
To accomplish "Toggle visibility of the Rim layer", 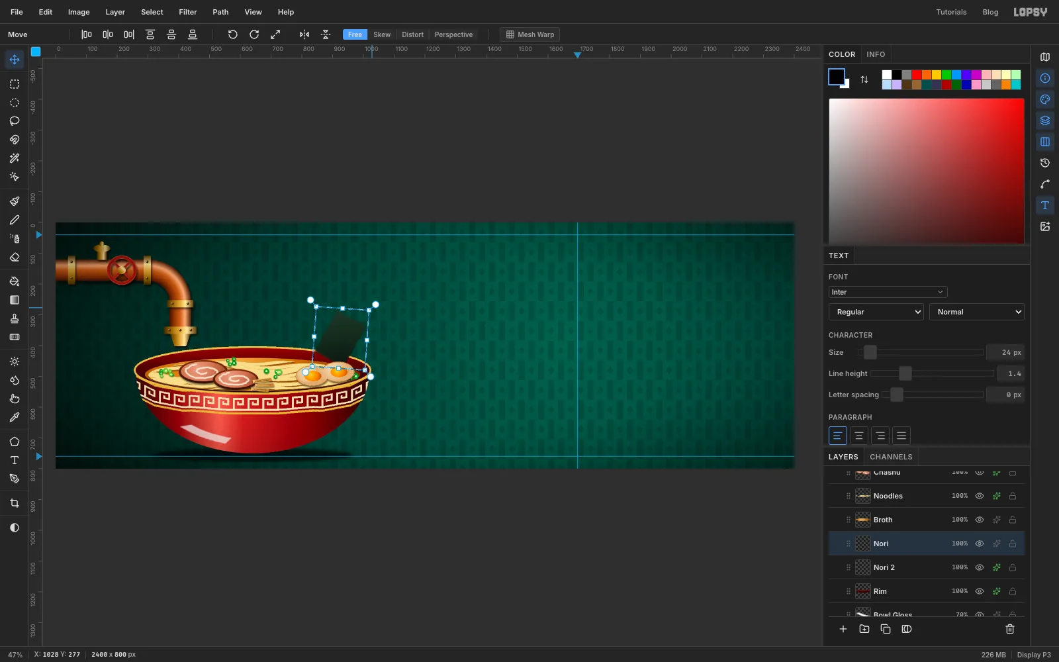I will pos(980,591).
